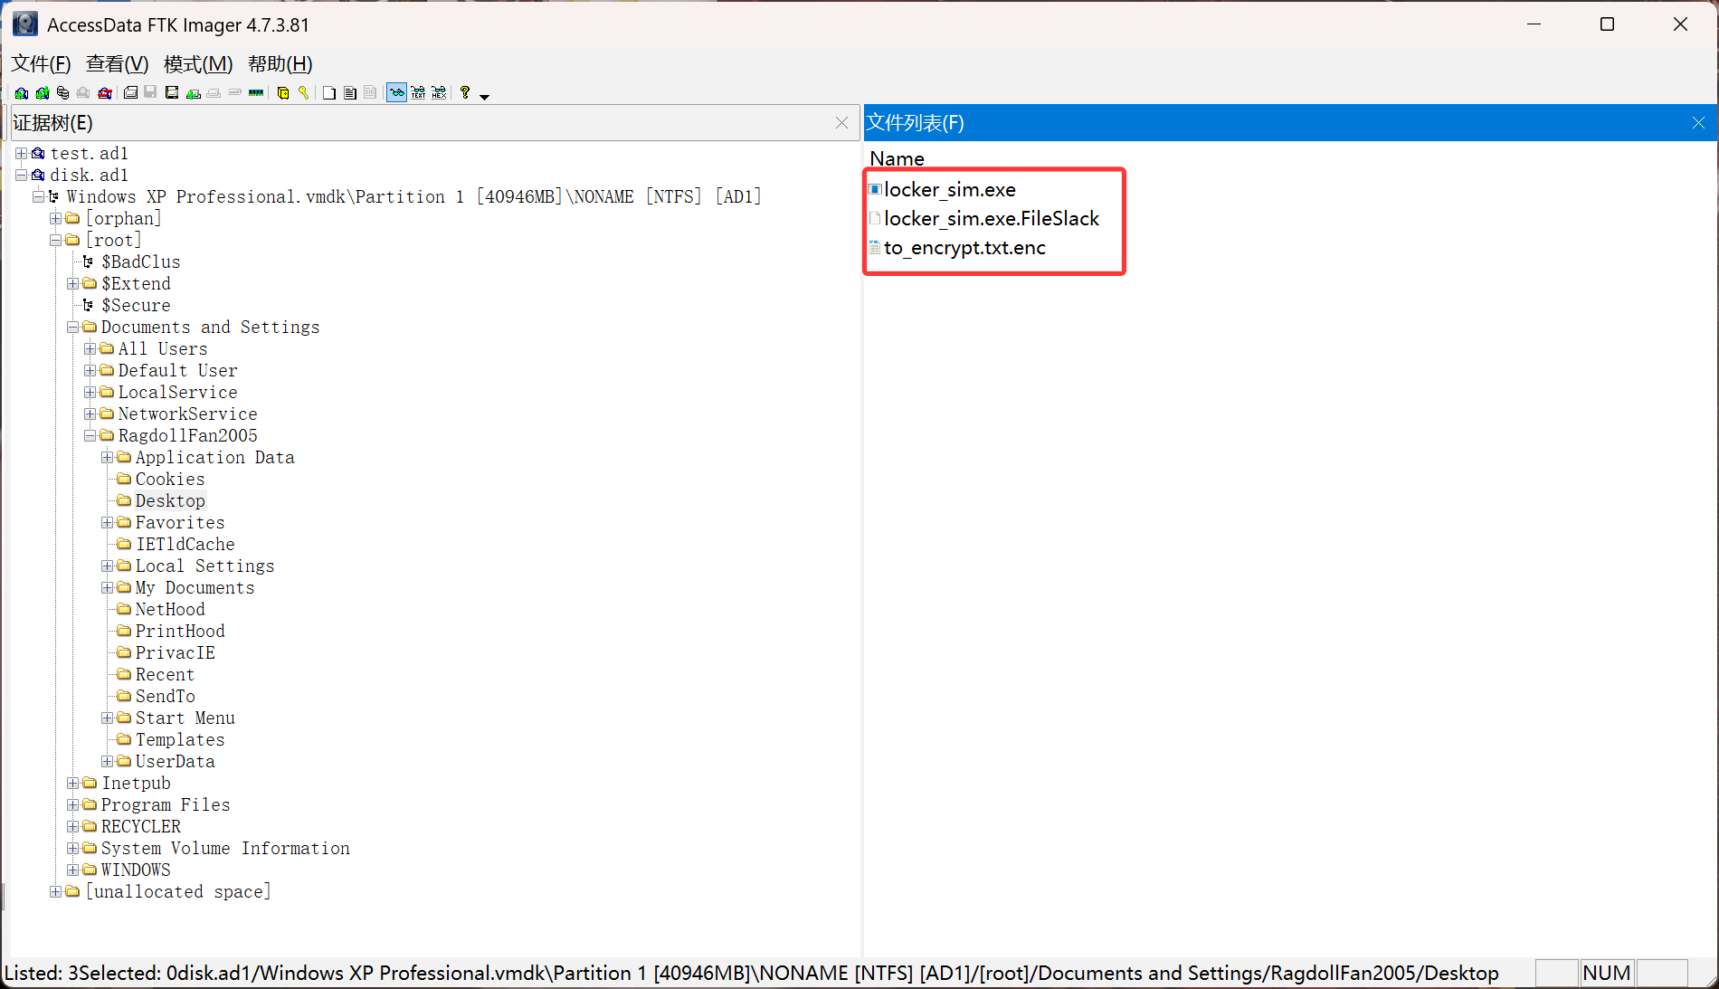Switch viewer to TEXT mode
Viewport: 1719px width, 989px height.
click(418, 93)
